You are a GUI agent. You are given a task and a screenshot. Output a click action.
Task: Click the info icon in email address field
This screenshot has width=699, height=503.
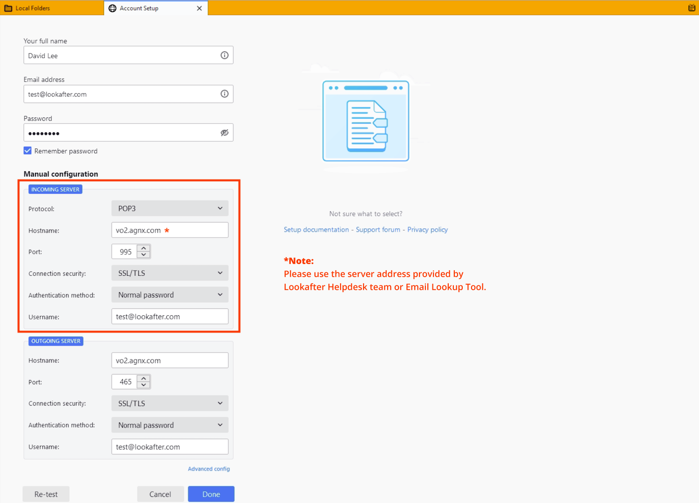click(x=224, y=94)
